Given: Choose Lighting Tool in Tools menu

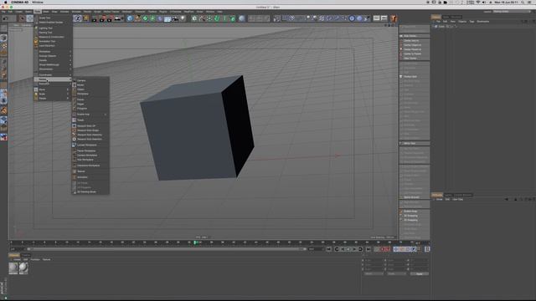Looking at the screenshot, I should (x=45, y=28).
